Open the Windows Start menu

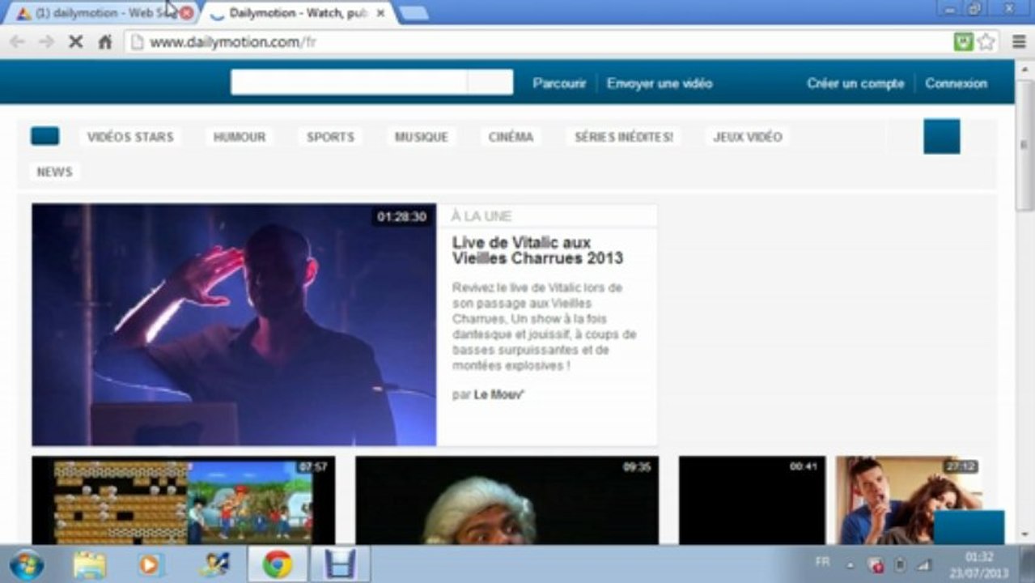[x=27, y=564]
